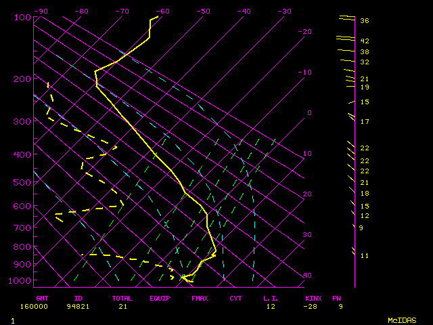Viewport: 433px width, 325px height.
Task: Select the 100 pressure level label
Action: click(22, 17)
